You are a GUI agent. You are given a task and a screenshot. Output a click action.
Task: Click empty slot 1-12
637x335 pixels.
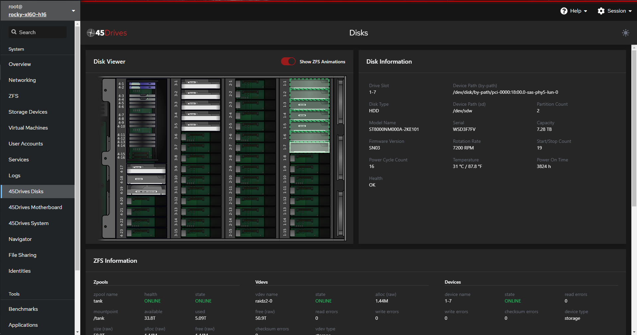coord(310,200)
